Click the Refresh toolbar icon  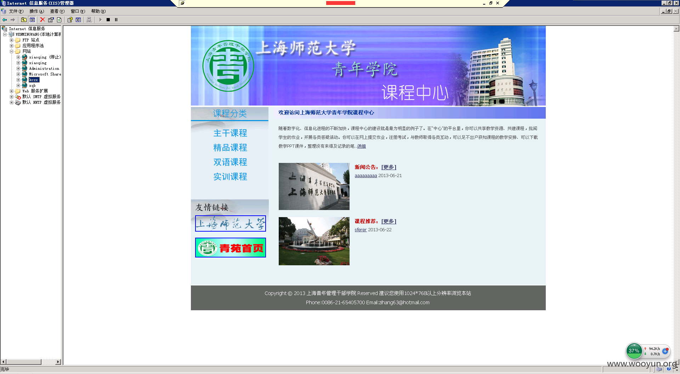point(59,20)
